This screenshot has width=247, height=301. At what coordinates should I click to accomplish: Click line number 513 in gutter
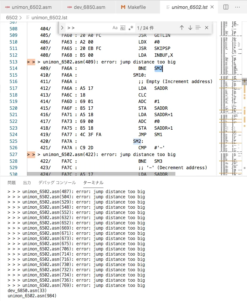point(13,62)
